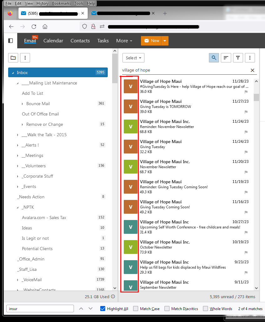Click the search magnifier icon in mail toolbar
This screenshot has width=265, height=322.
(x=214, y=58)
